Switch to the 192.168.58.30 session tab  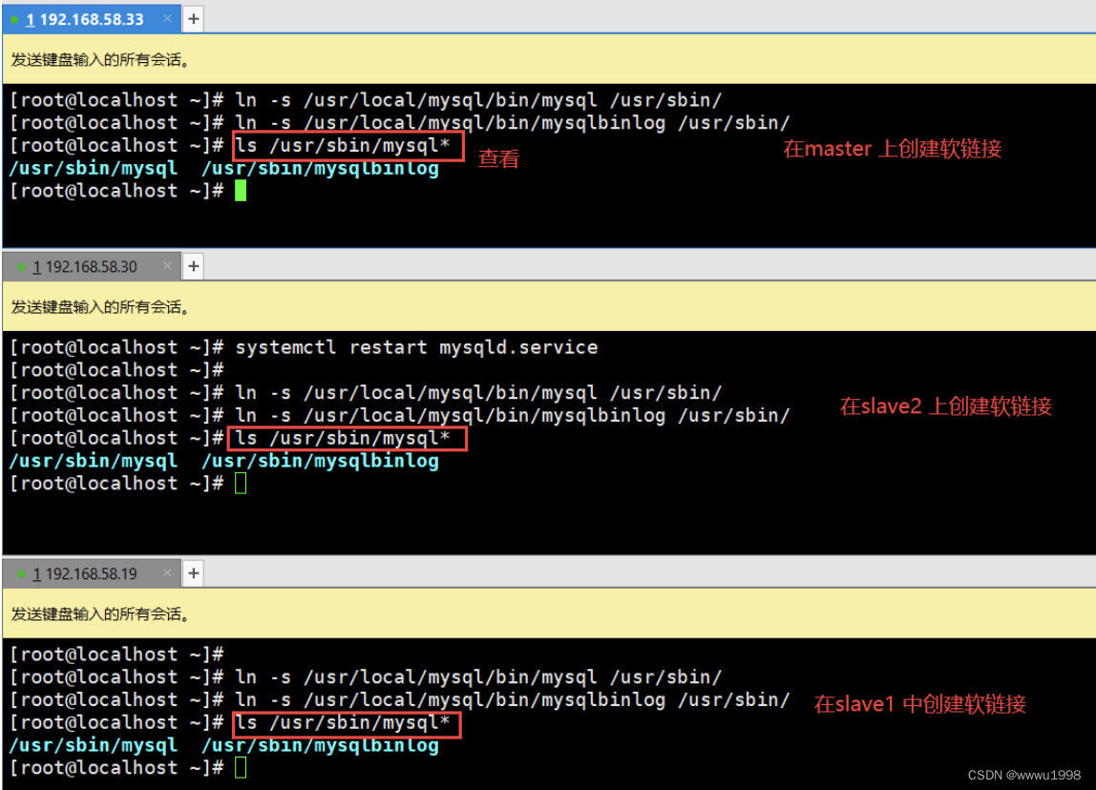[x=92, y=267]
